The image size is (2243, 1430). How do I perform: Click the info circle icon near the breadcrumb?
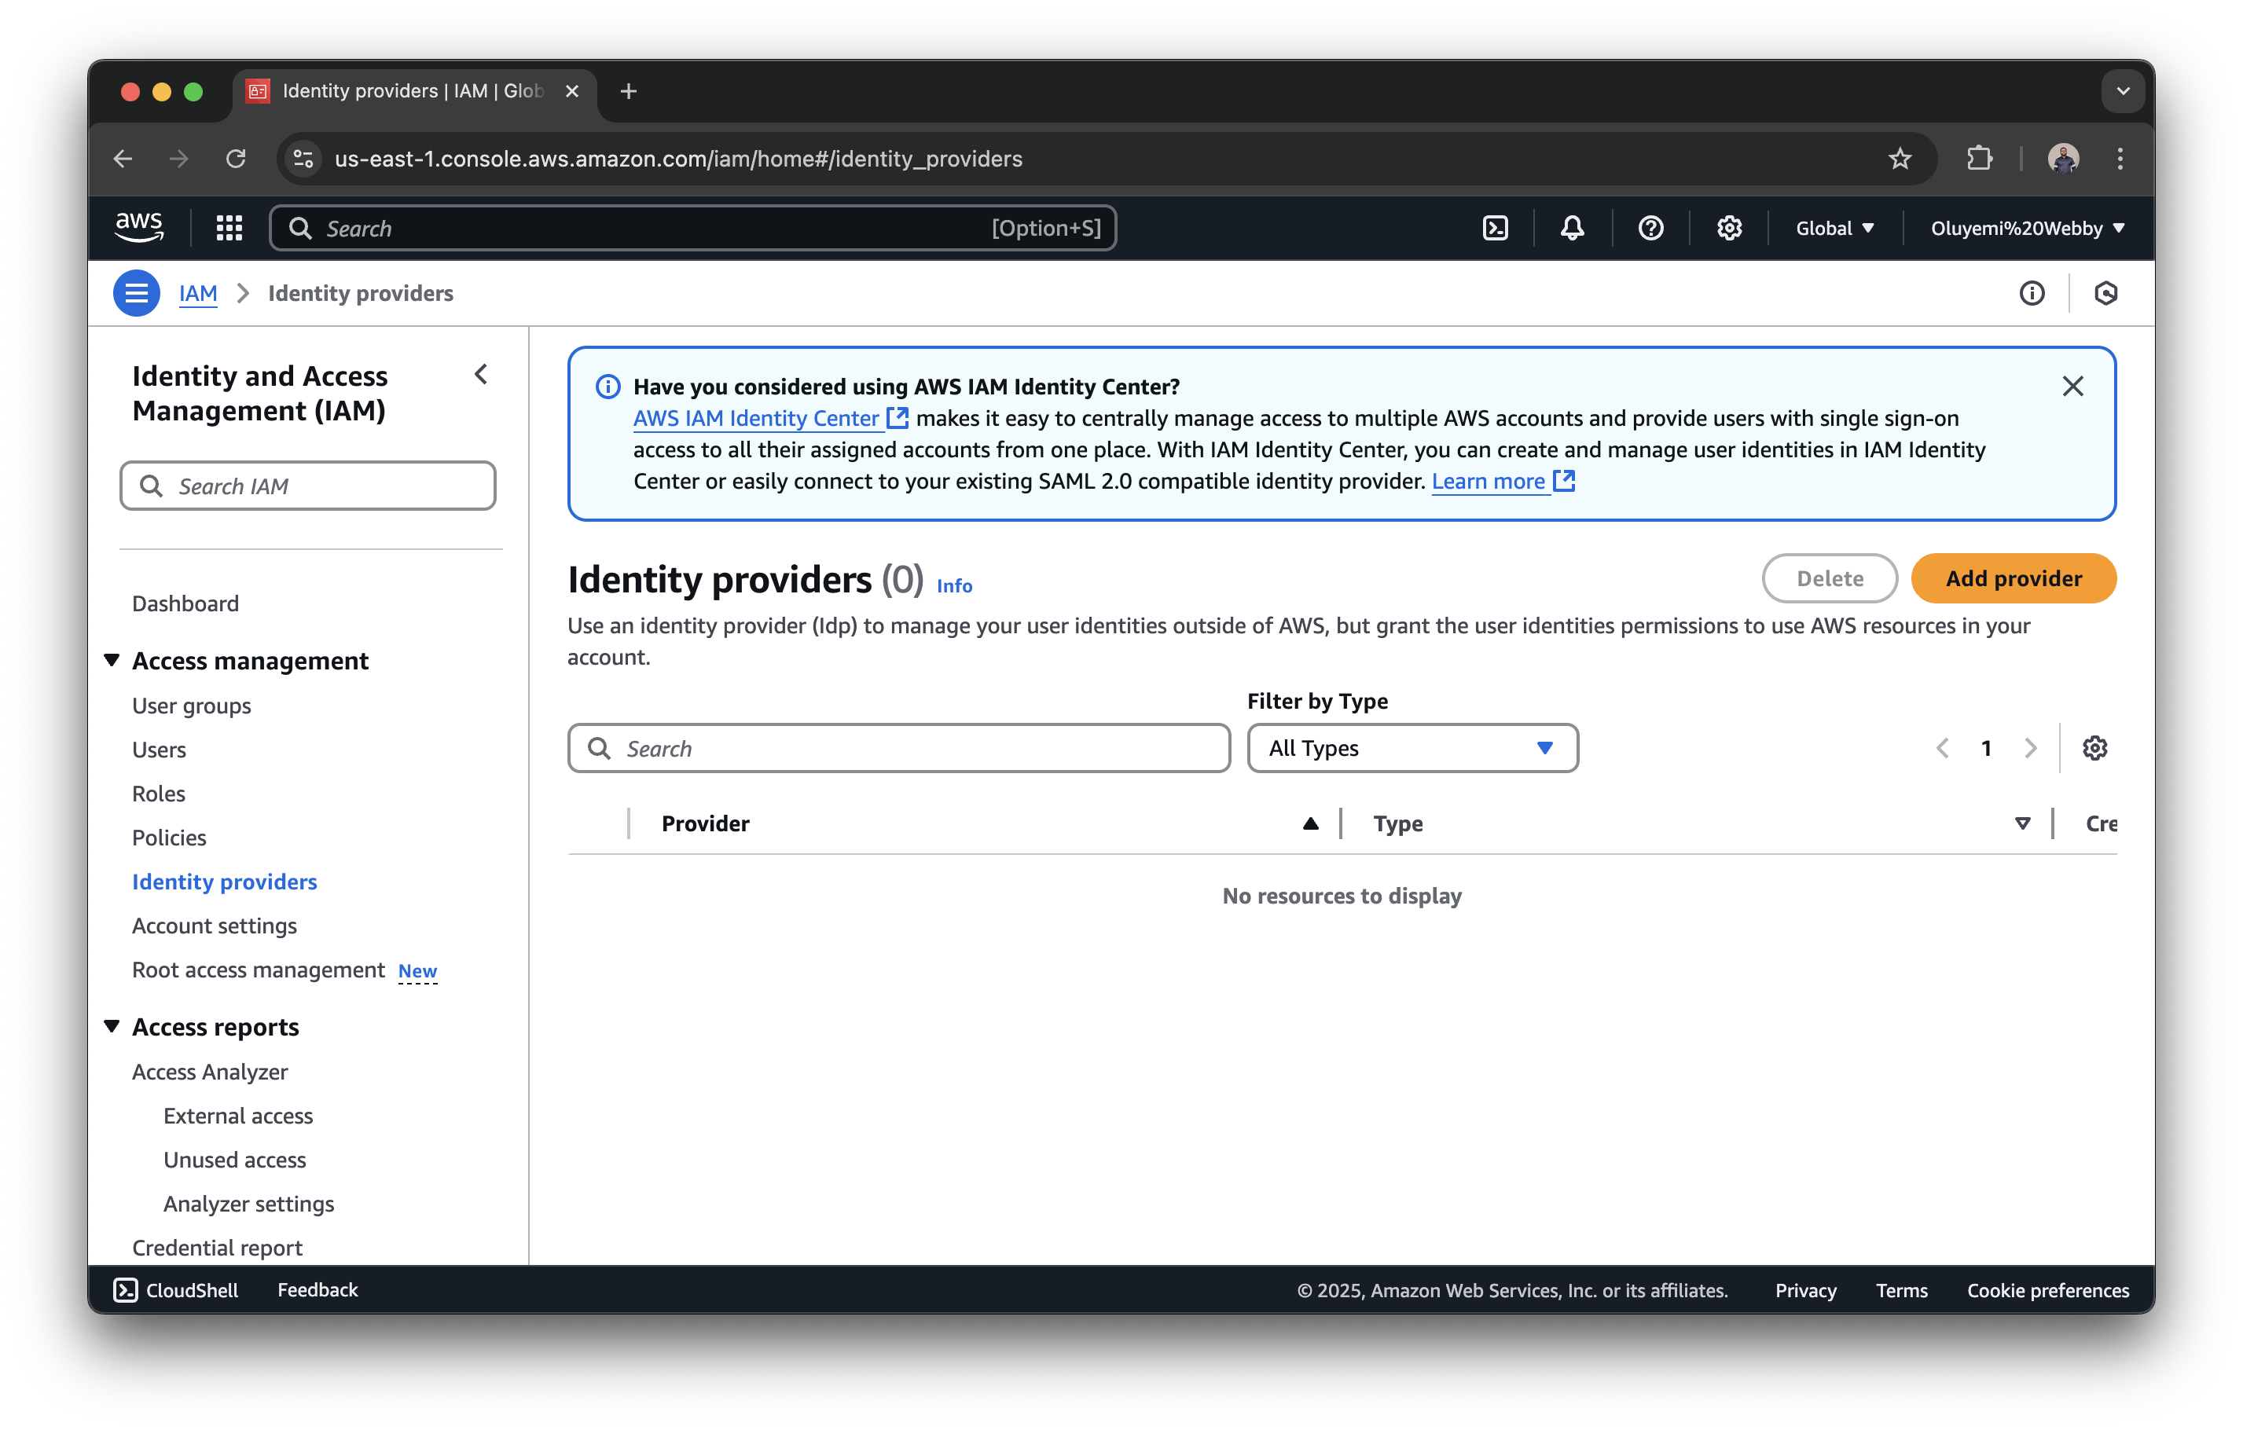point(2032,292)
